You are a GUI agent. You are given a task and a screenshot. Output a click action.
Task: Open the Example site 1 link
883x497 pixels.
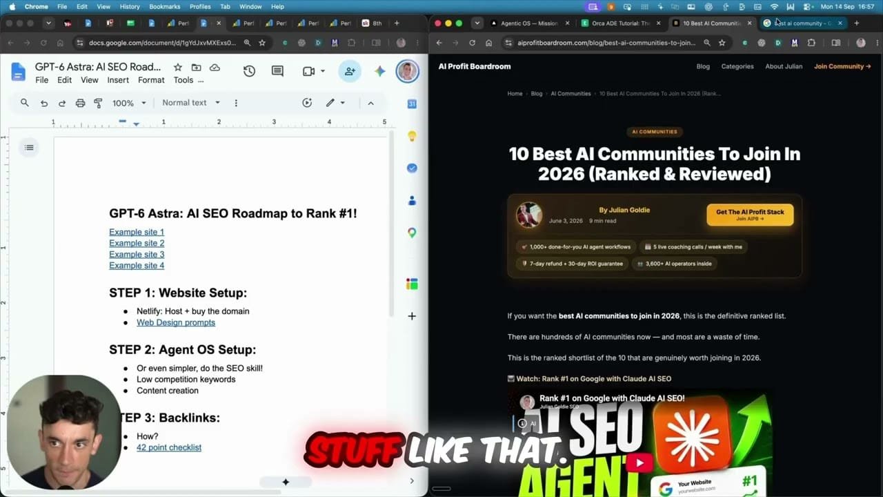point(137,232)
